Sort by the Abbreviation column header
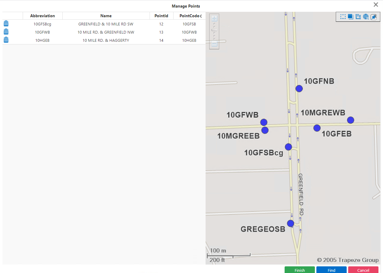Viewport: 383px width, 273px height. (42, 16)
